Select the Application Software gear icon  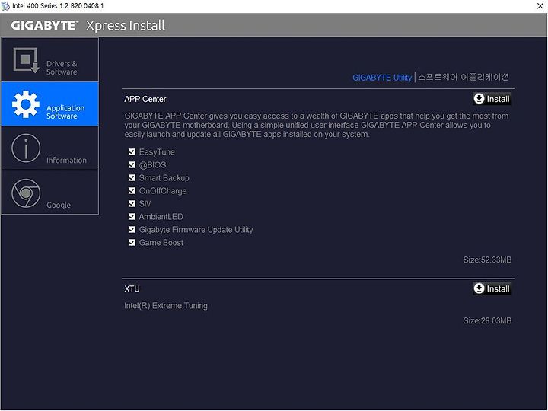(26, 104)
